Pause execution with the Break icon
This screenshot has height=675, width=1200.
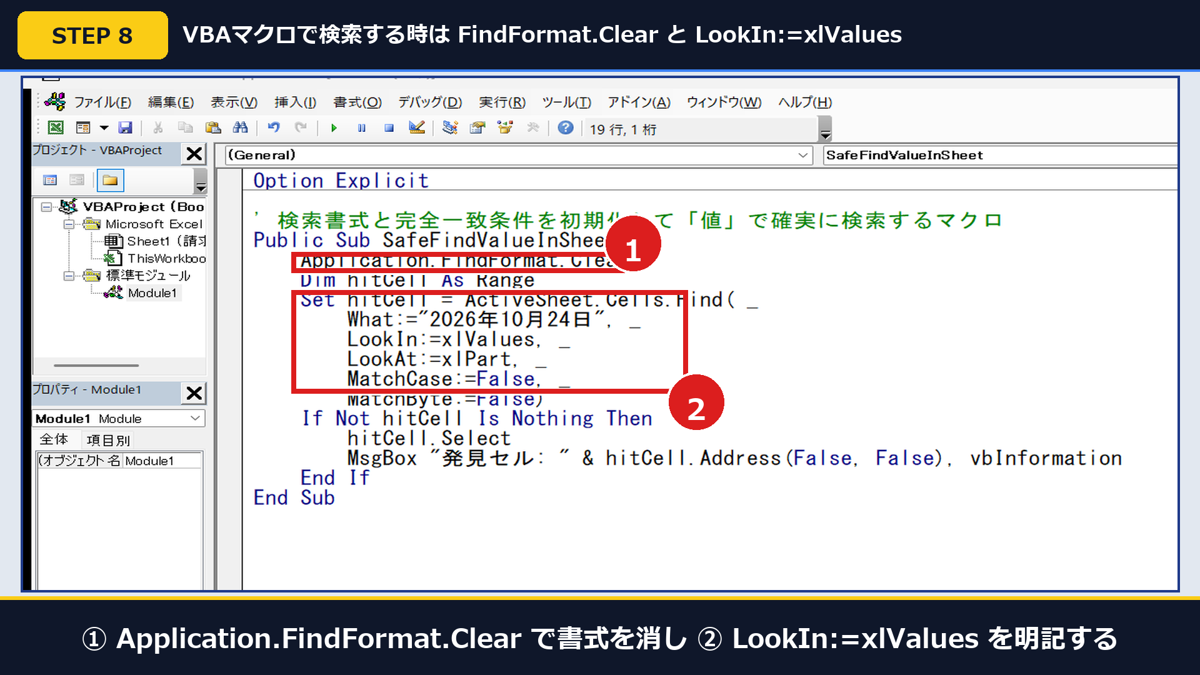pos(361,128)
